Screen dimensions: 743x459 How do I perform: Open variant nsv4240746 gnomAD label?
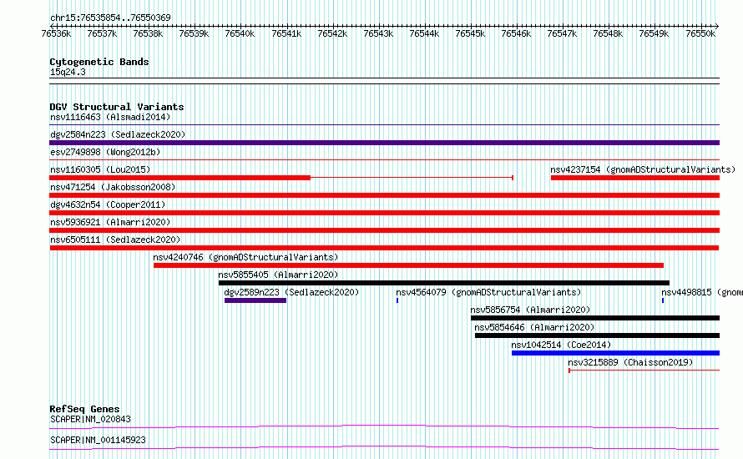point(245,257)
